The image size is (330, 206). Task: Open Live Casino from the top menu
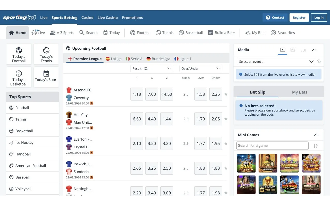tap(108, 18)
